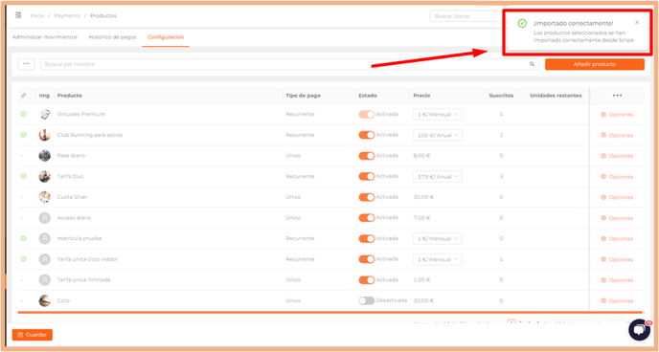Click the search magnifier icon
The width and height of the screenshot is (659, 352).
click(532, 64)
